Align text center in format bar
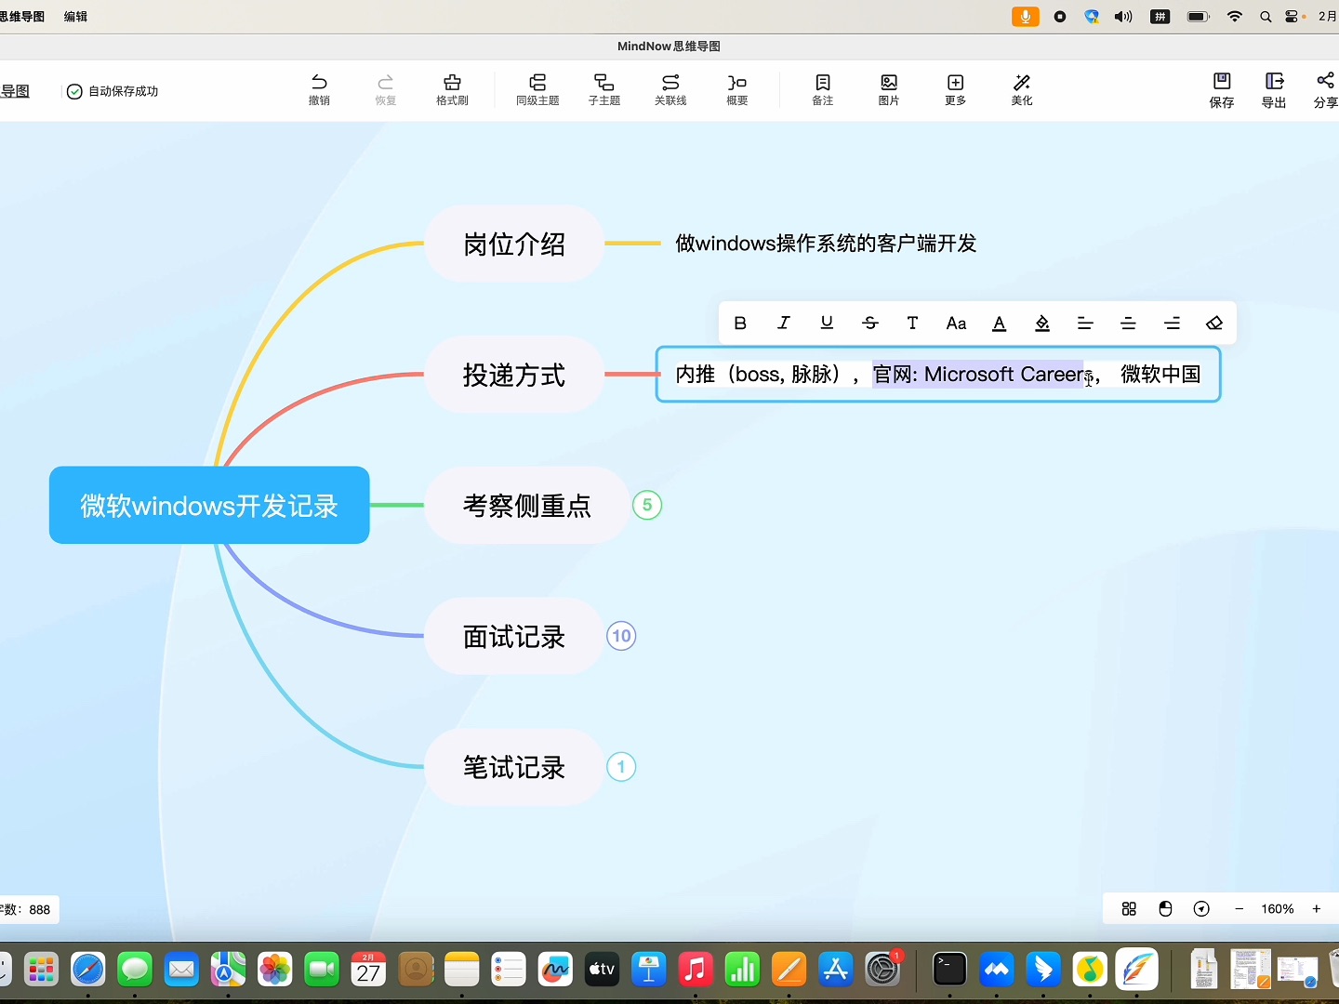This screenshot has height=1004, width=1339. tap(1129, 324)
